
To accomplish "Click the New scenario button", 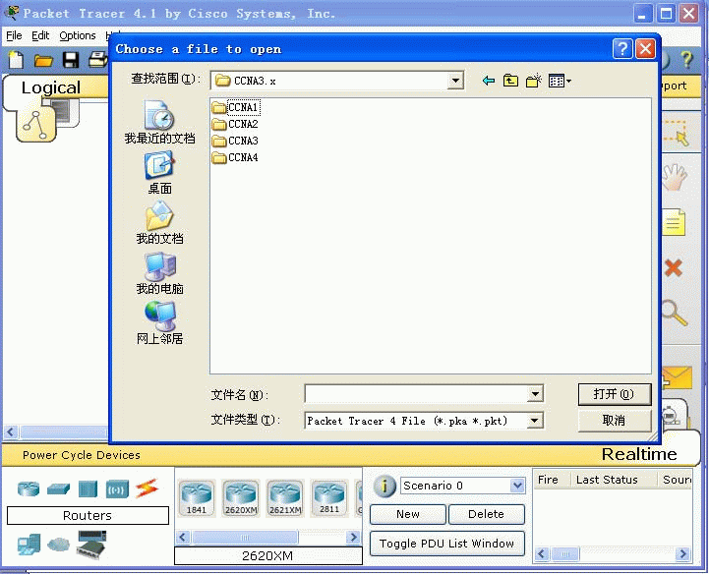I will coord(408,514).
